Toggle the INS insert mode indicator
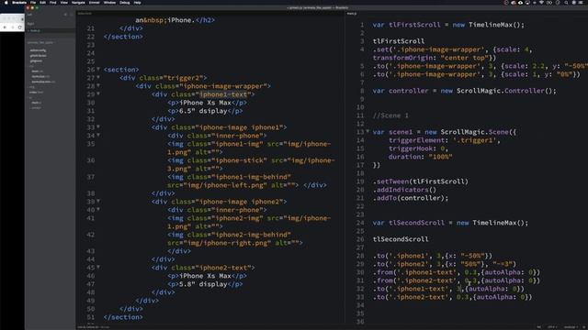This screenshot has height=330, width=588. (x=539, y=327)
